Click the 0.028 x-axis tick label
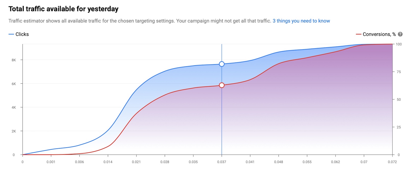The image size is (408, 173). point(165,162)
